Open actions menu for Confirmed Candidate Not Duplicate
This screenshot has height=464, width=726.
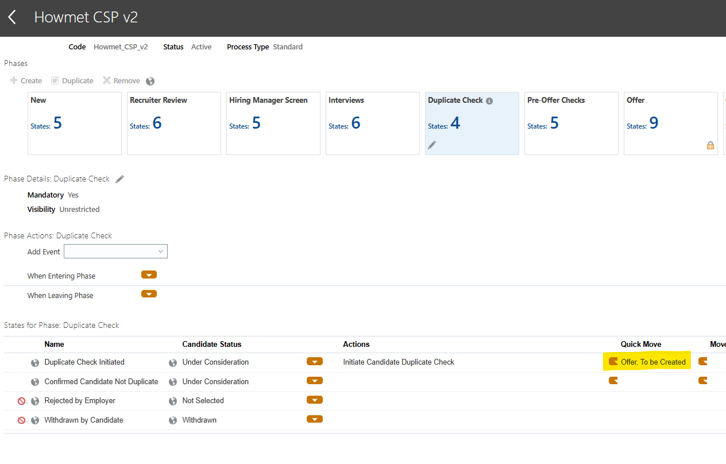(315, 381)
